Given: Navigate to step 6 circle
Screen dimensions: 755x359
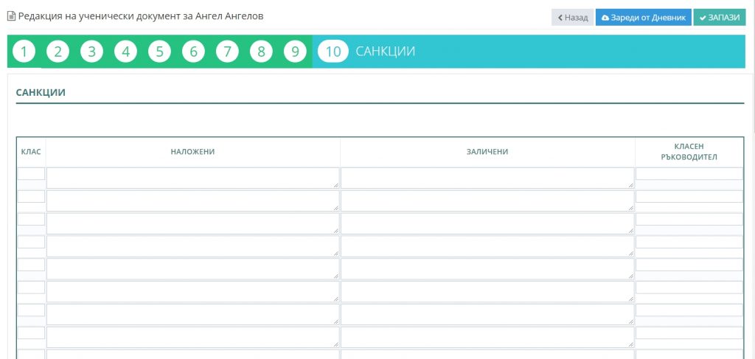Looking at the screenshot, I should [193, 52].
